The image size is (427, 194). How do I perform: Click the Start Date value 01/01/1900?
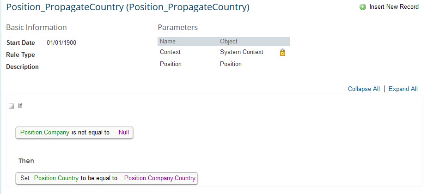[x=61, y=42]
